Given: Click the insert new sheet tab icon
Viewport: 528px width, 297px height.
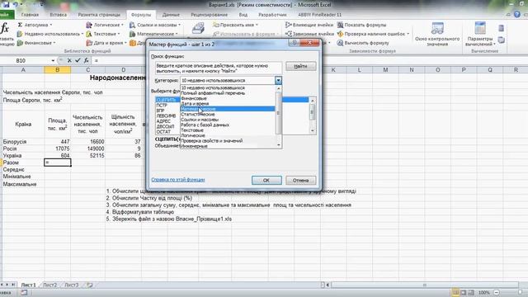Looking at the screenshot, I should click(90, 285).
